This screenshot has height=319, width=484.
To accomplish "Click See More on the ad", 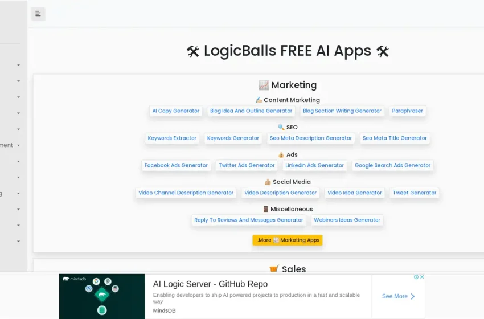I will [398, 296].
